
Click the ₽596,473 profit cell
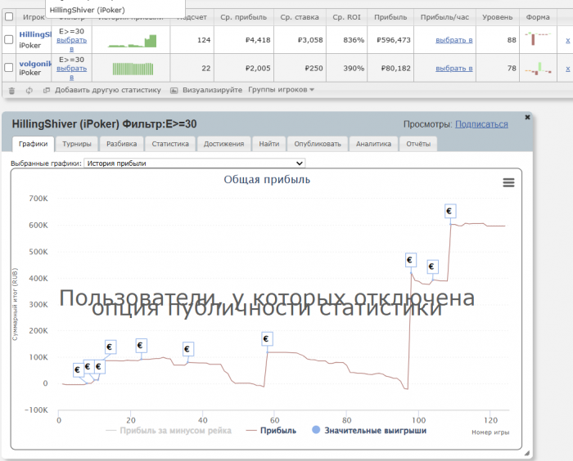394,40
